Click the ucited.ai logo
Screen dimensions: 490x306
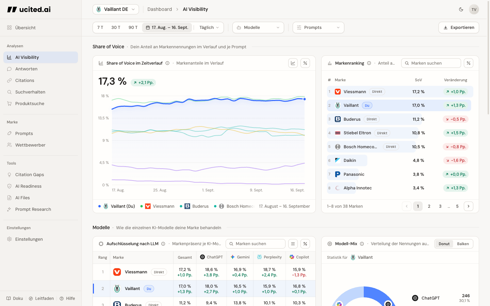[29, 10]
